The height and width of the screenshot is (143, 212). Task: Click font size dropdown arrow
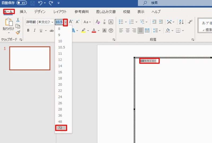pos(65,22)
